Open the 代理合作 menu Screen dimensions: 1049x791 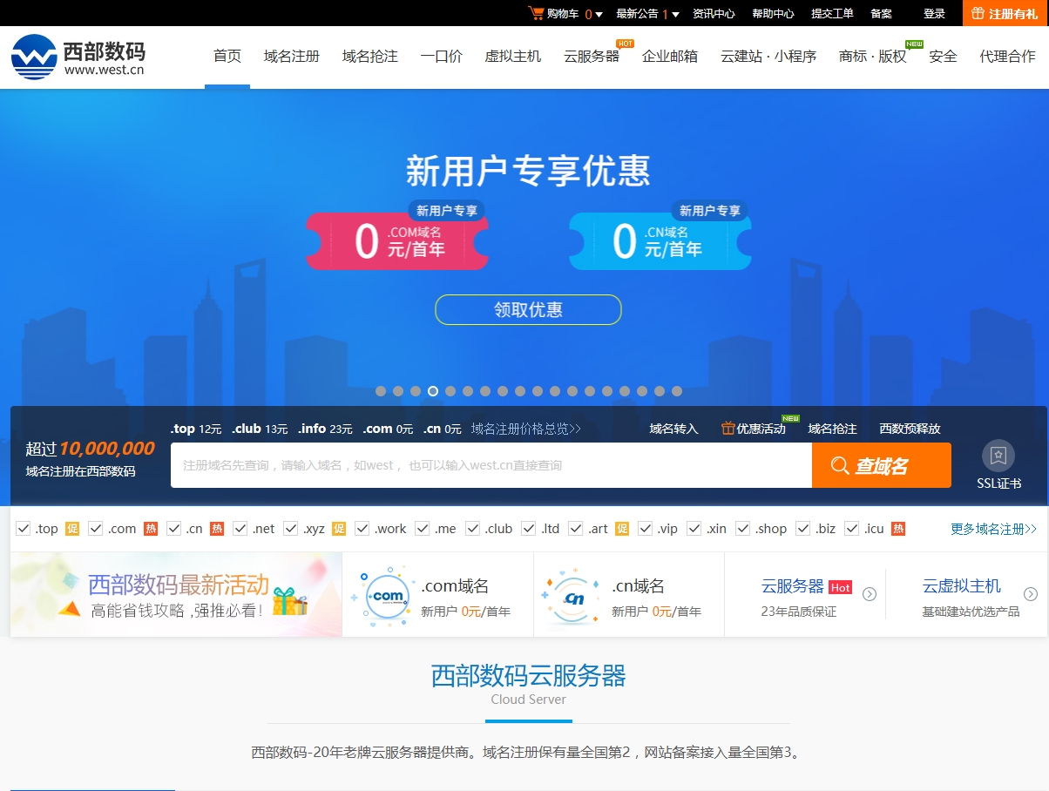point(1008,56)
